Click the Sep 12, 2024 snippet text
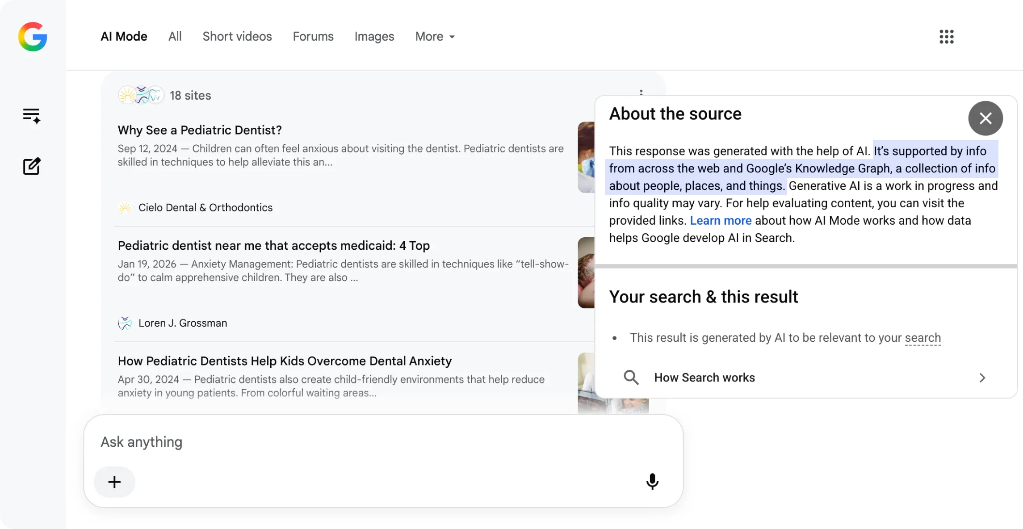 click(x=341, y=155)
